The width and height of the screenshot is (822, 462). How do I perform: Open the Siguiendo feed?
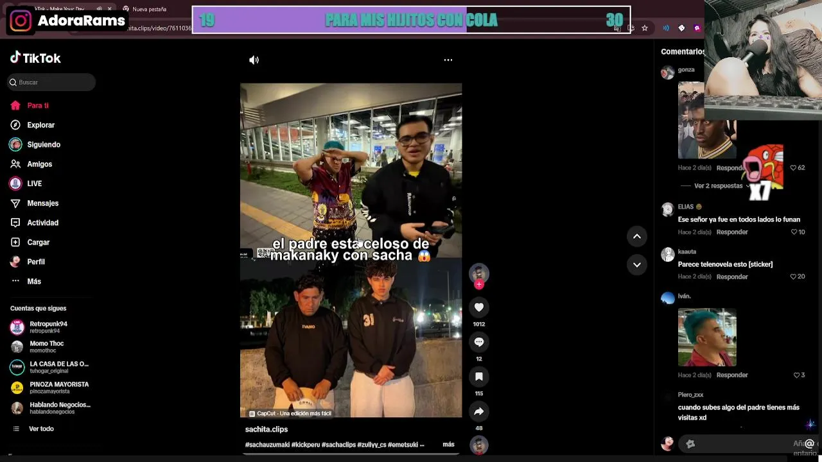pos(44,144)
